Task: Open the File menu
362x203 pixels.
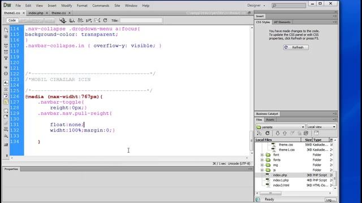Action: (18, 6)
